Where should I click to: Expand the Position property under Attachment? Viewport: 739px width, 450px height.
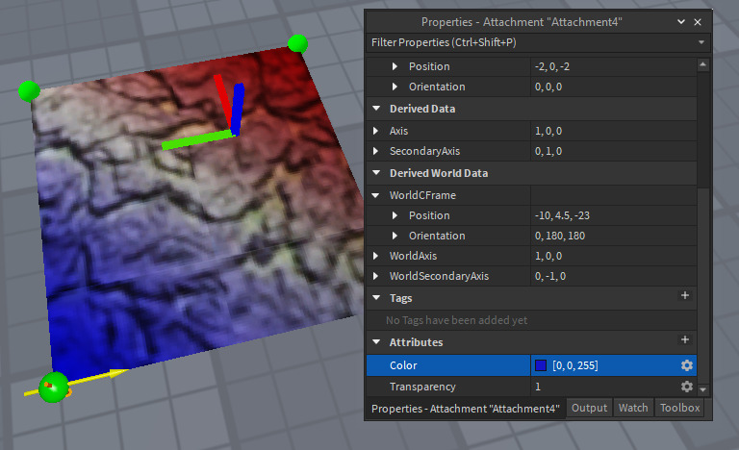pos(395,66)
